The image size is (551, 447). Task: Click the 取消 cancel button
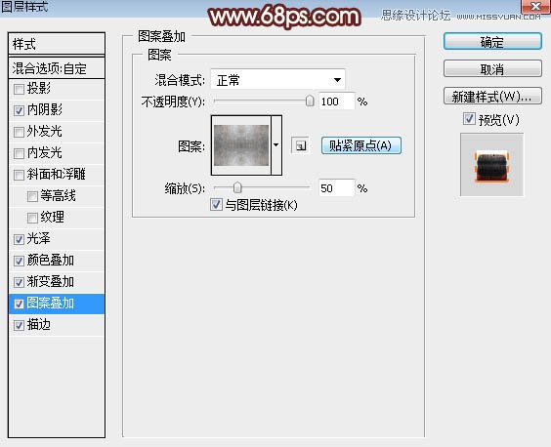coord(492,69)
